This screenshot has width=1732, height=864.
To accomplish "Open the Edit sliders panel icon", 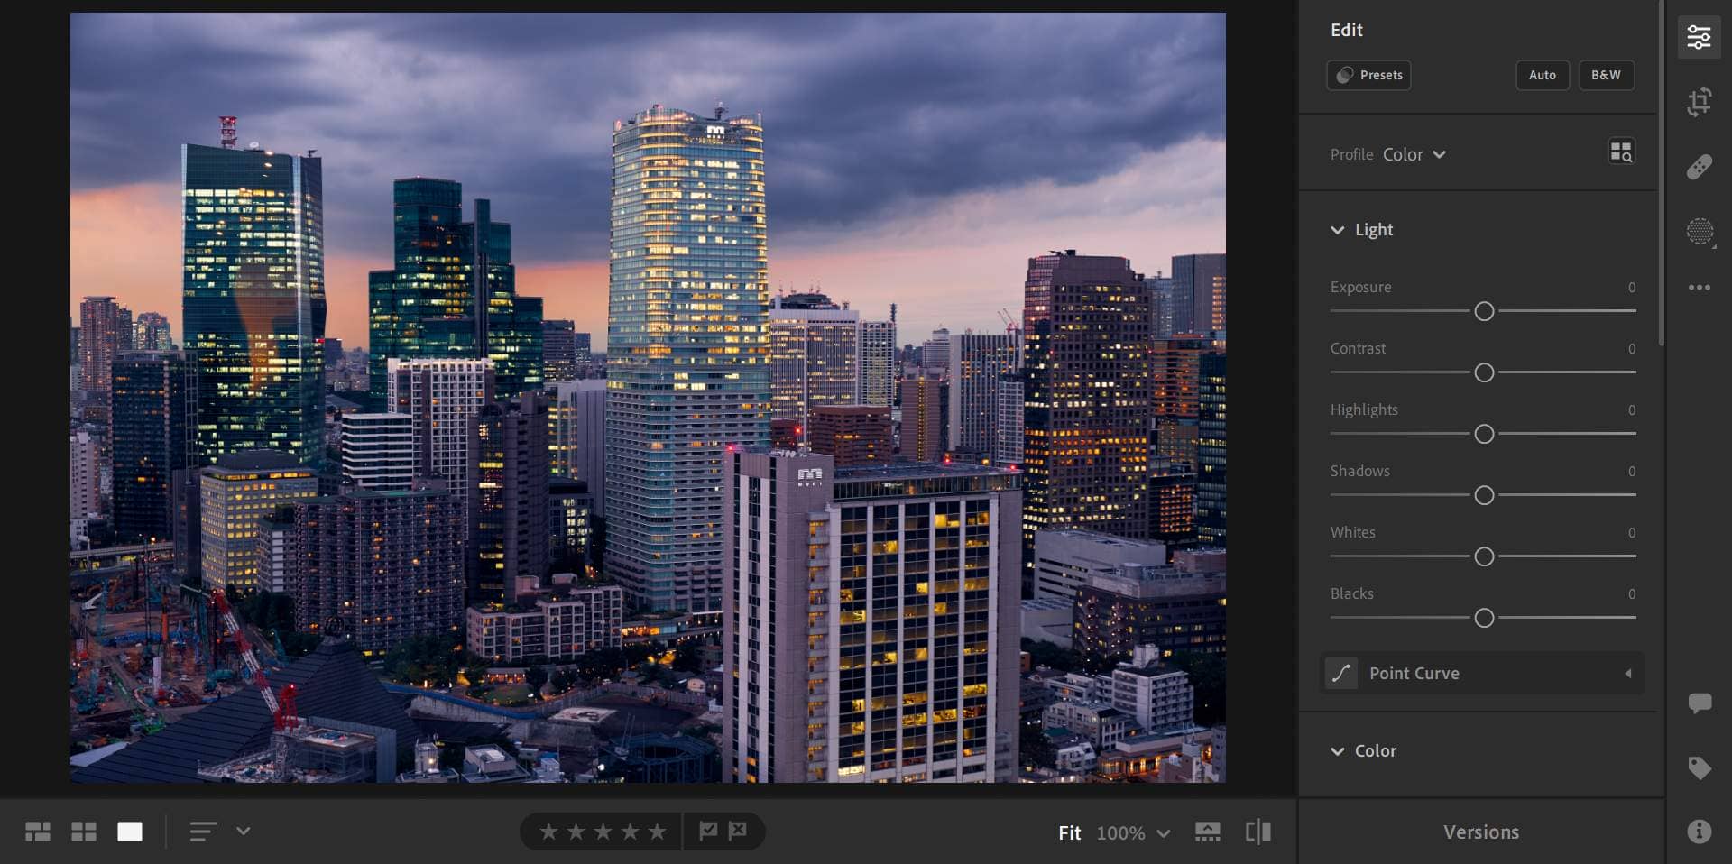I will (1699, 37).
